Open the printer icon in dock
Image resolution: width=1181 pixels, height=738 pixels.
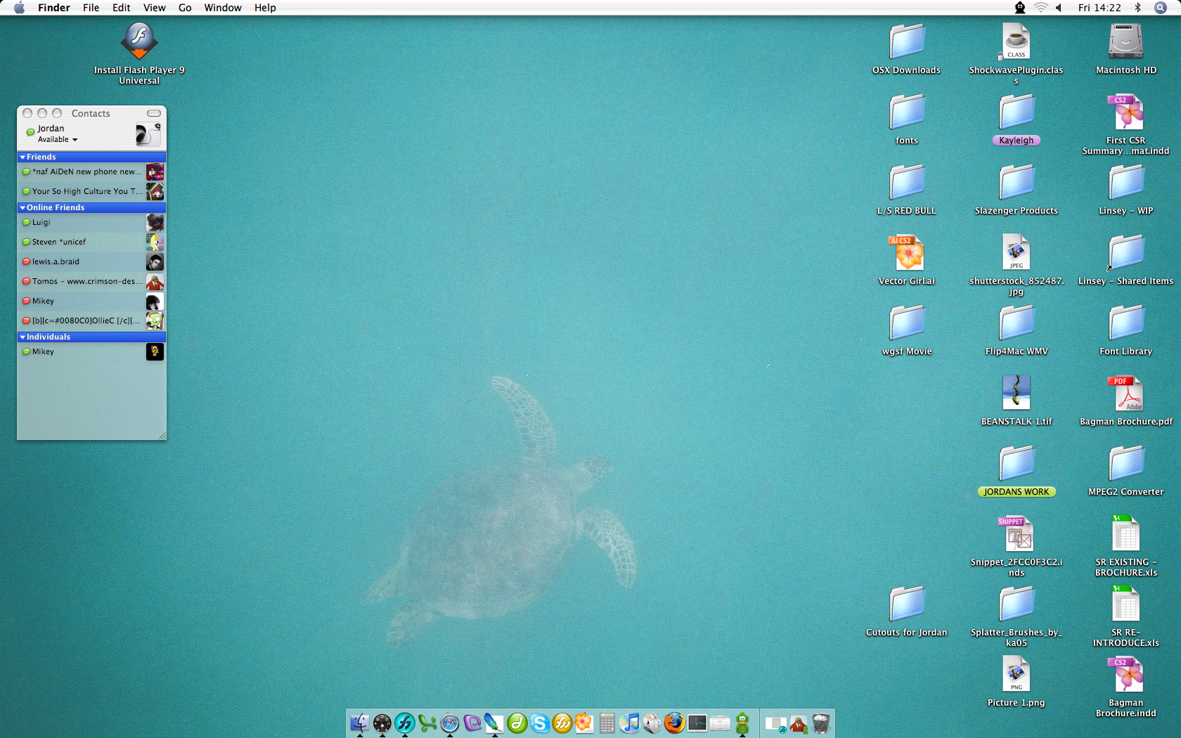click(720, 723)
